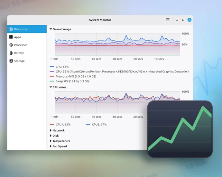Click the 'CPU1: 63%' legend text
The height and width of the screenshot is (177, 222).
(x=63, y=125)
